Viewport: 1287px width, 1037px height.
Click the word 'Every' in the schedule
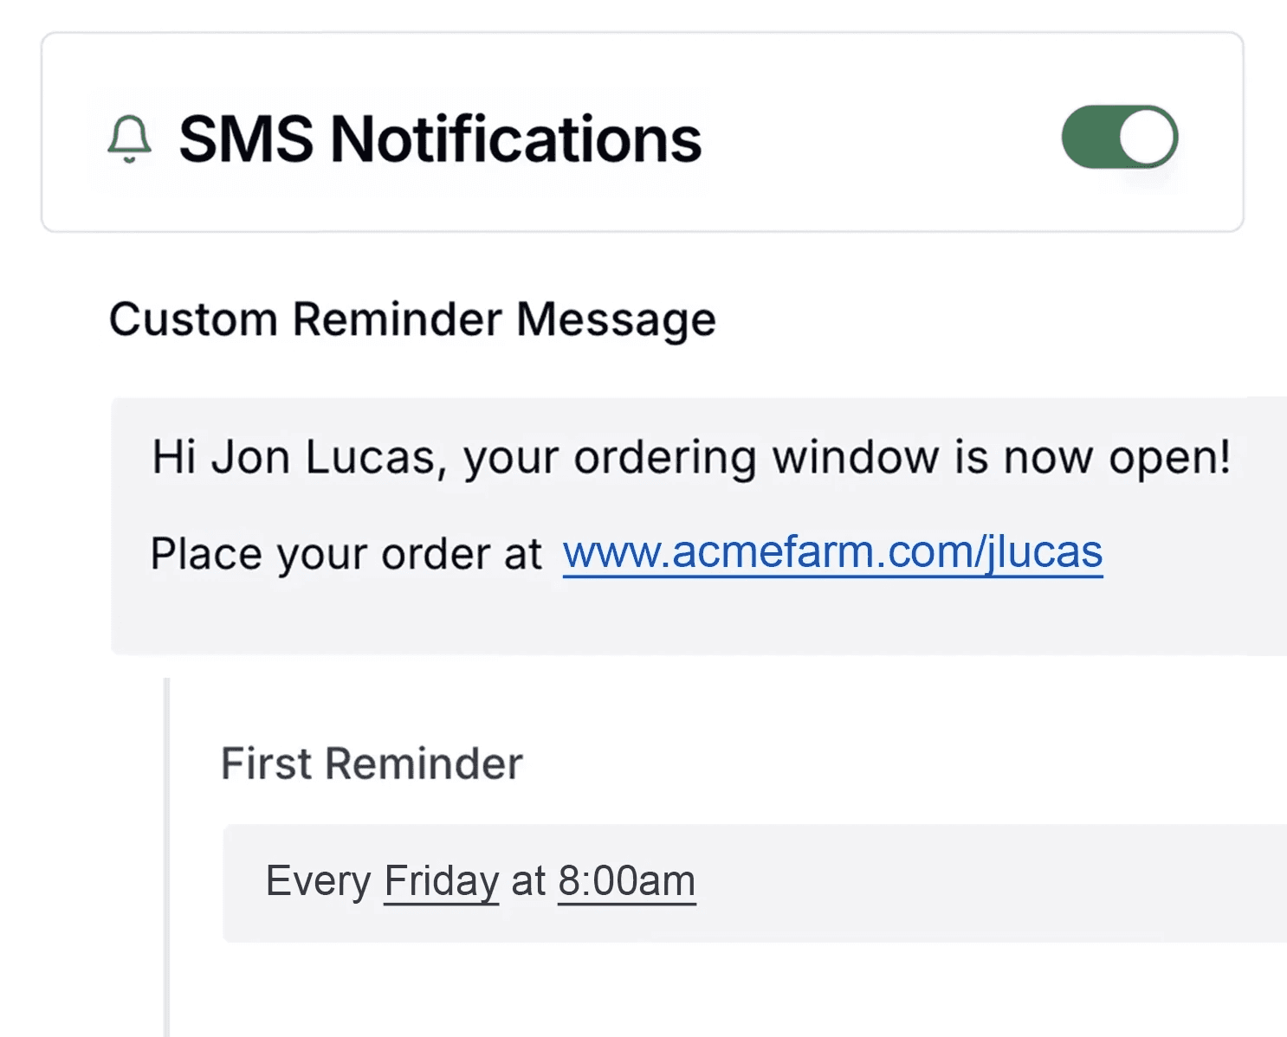point(318,881)
